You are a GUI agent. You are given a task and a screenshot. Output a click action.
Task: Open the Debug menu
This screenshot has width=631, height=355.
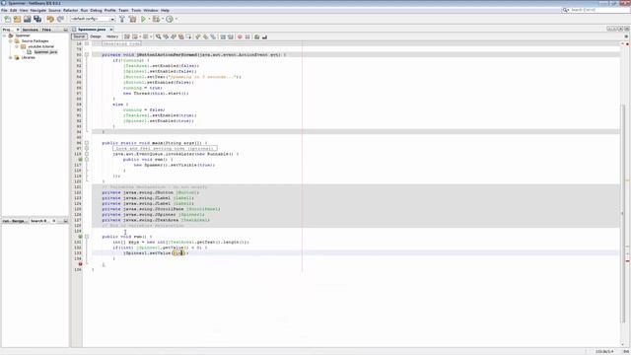click(x=96, y=10)
